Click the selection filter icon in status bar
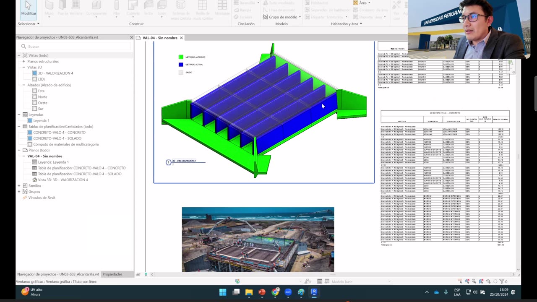 501,281
